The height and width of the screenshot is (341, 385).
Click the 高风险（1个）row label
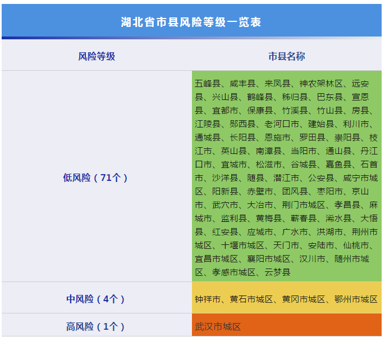pyautogui.click(x=95, y=326)
